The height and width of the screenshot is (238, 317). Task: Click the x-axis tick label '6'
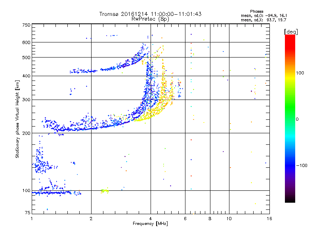pyautogui.click(x=185, y=219)
